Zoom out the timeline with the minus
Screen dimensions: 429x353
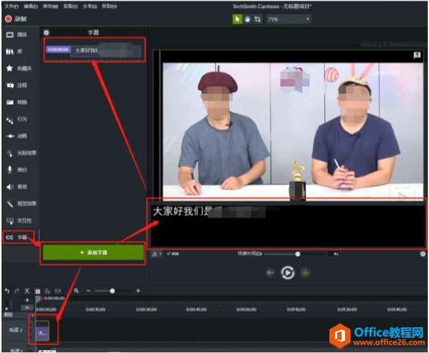pyautogui.click(x=88, y=291)
